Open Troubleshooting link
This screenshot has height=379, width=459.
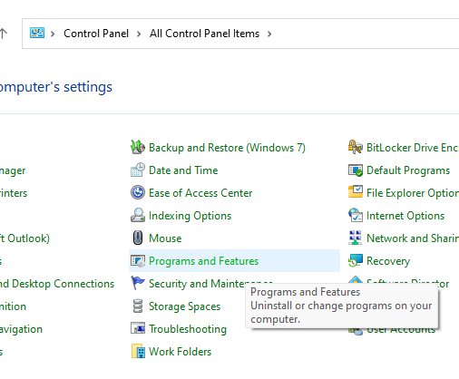tap(188, 329)
